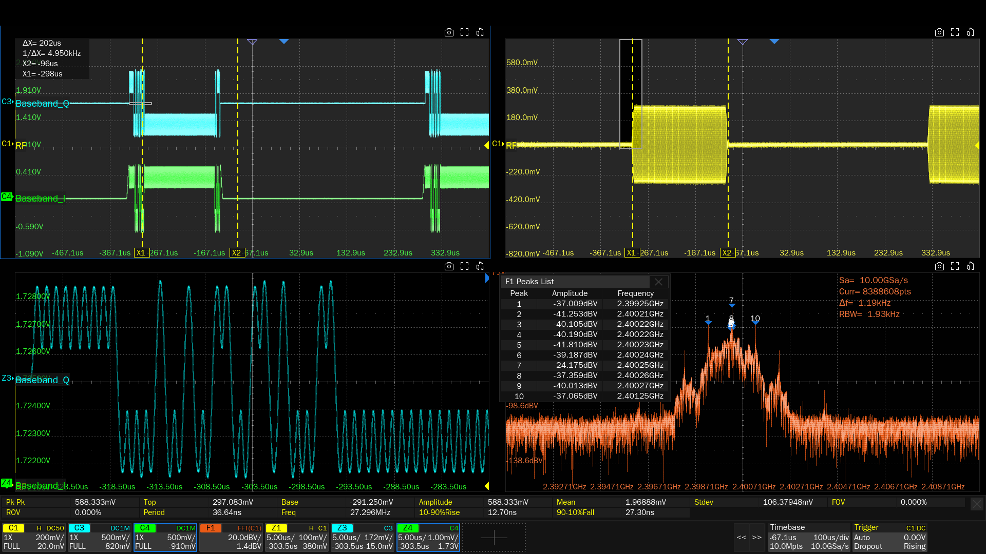Viewport: 986px width, 554px height.
Task: Close the measurements bar
Action: (976, 504)
